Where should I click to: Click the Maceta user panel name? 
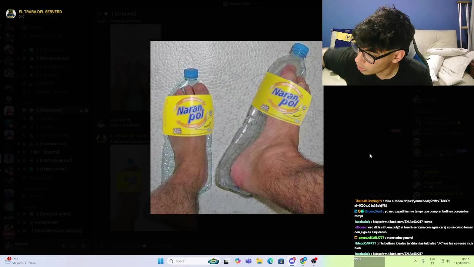(21, 244)
